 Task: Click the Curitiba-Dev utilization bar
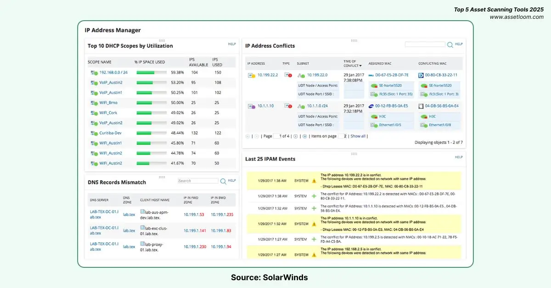(151, 133)
